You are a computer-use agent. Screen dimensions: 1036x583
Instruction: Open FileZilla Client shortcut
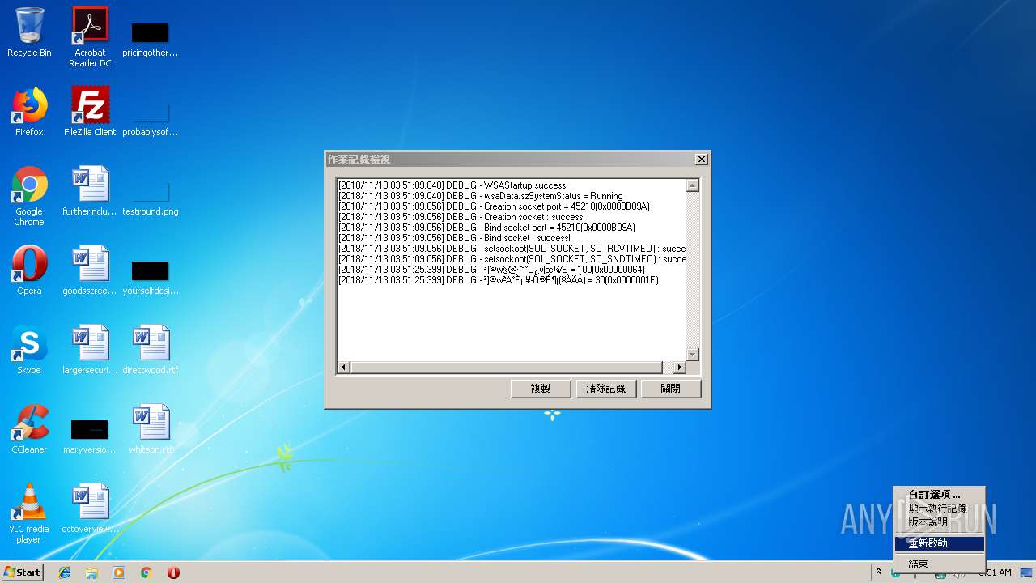click(90, 112)
